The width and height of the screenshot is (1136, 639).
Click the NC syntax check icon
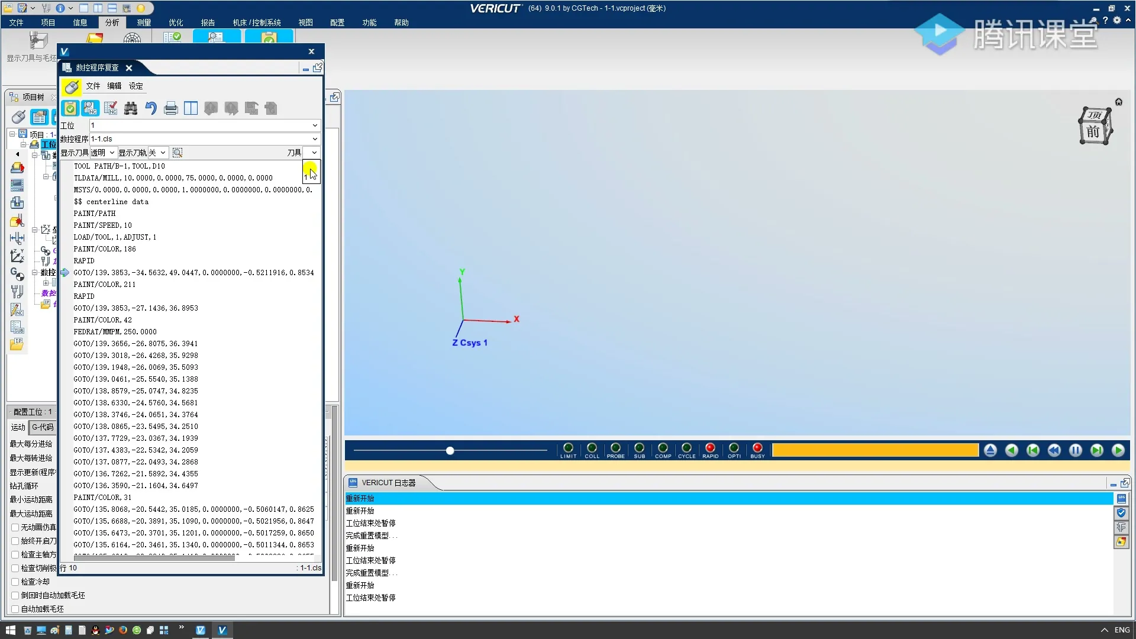[x=111, y=108]
